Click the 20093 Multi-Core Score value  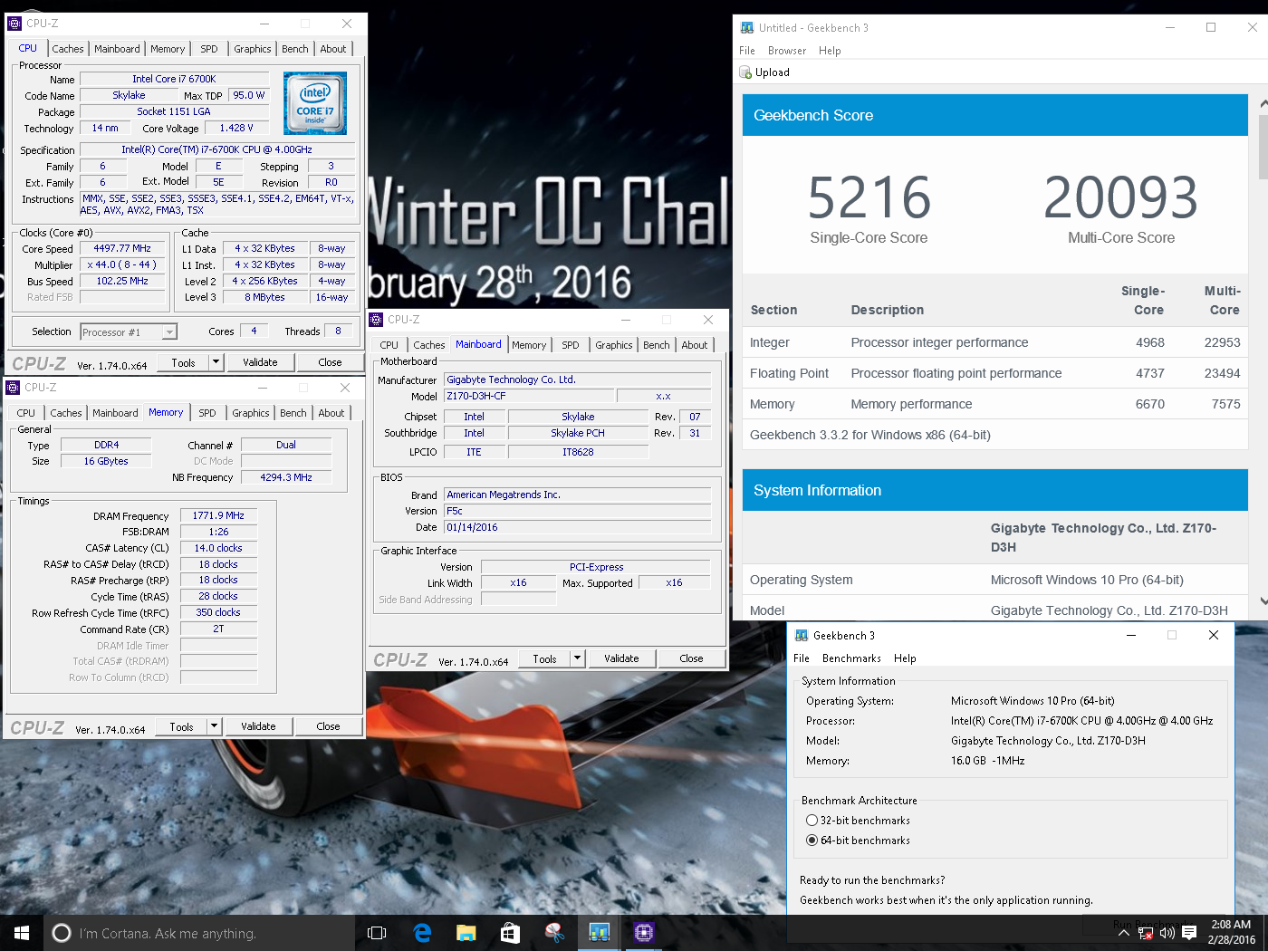tap(1120, 198)
